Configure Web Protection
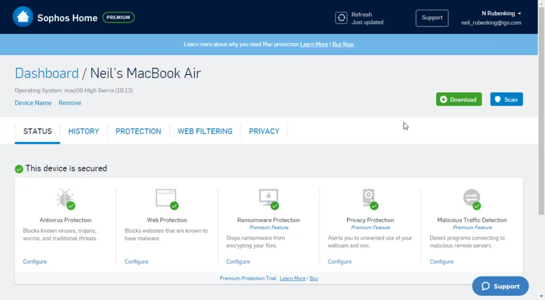Viewport: 545px width, 300px height. [x=136, y=262]
